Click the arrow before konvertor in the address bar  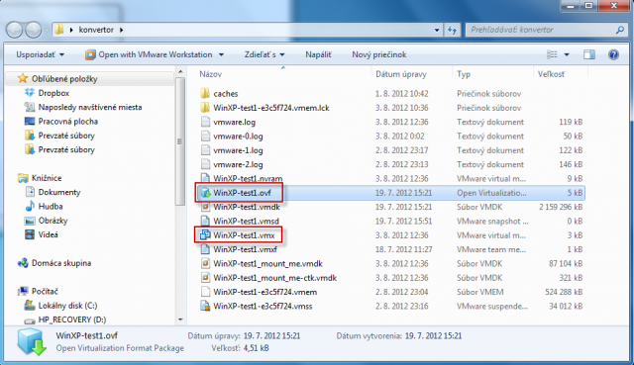coord(71,30)
